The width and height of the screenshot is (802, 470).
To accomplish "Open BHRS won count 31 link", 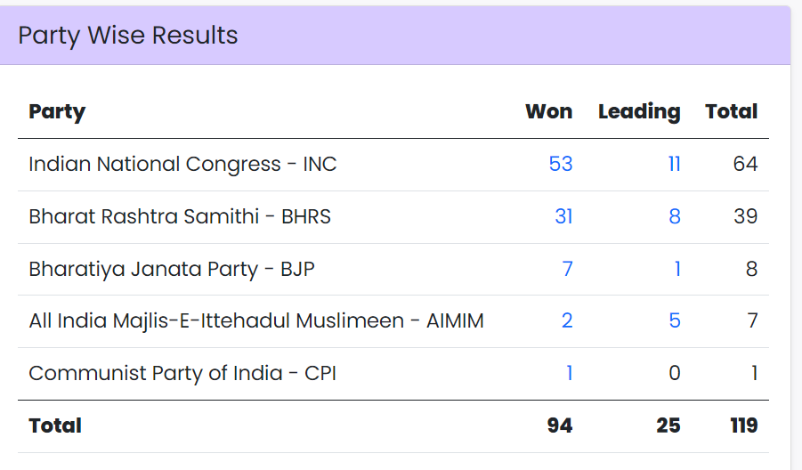I will click(x=563, y=216).
